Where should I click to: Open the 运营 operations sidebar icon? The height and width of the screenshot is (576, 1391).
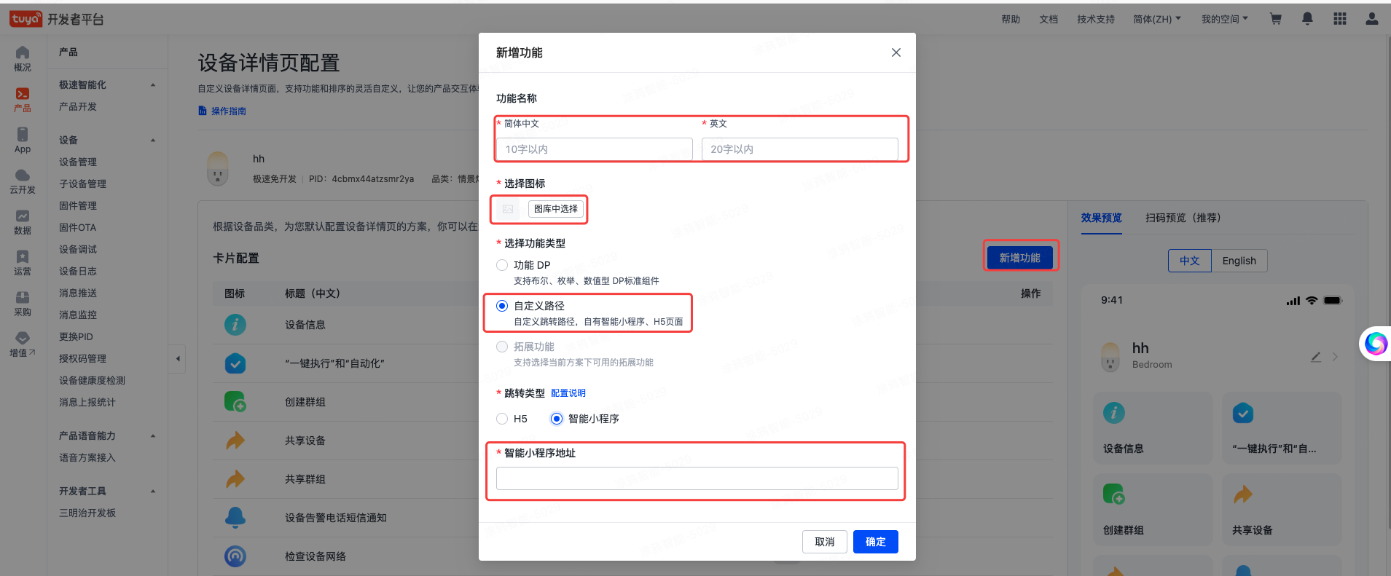click(23, 263)
